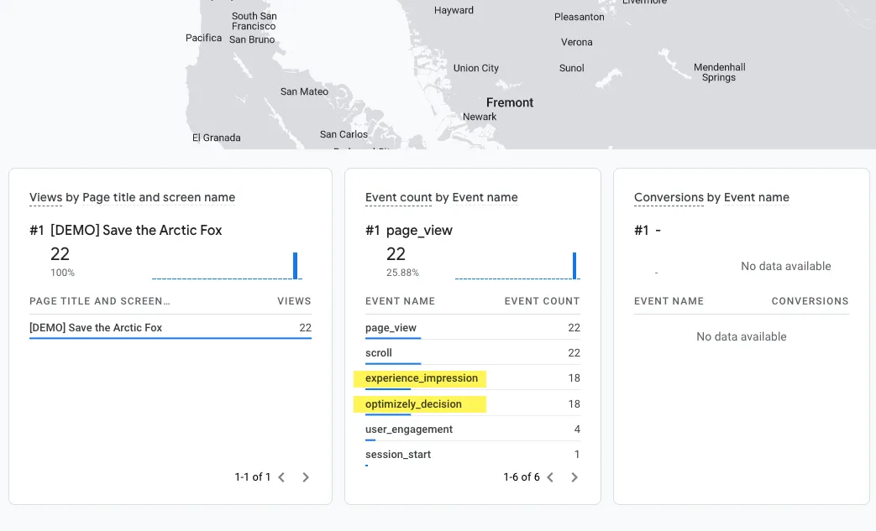This screenshot has height=531, width=876.
Task: Open the optimizely_decision event
Action: [x=413, y=403]
